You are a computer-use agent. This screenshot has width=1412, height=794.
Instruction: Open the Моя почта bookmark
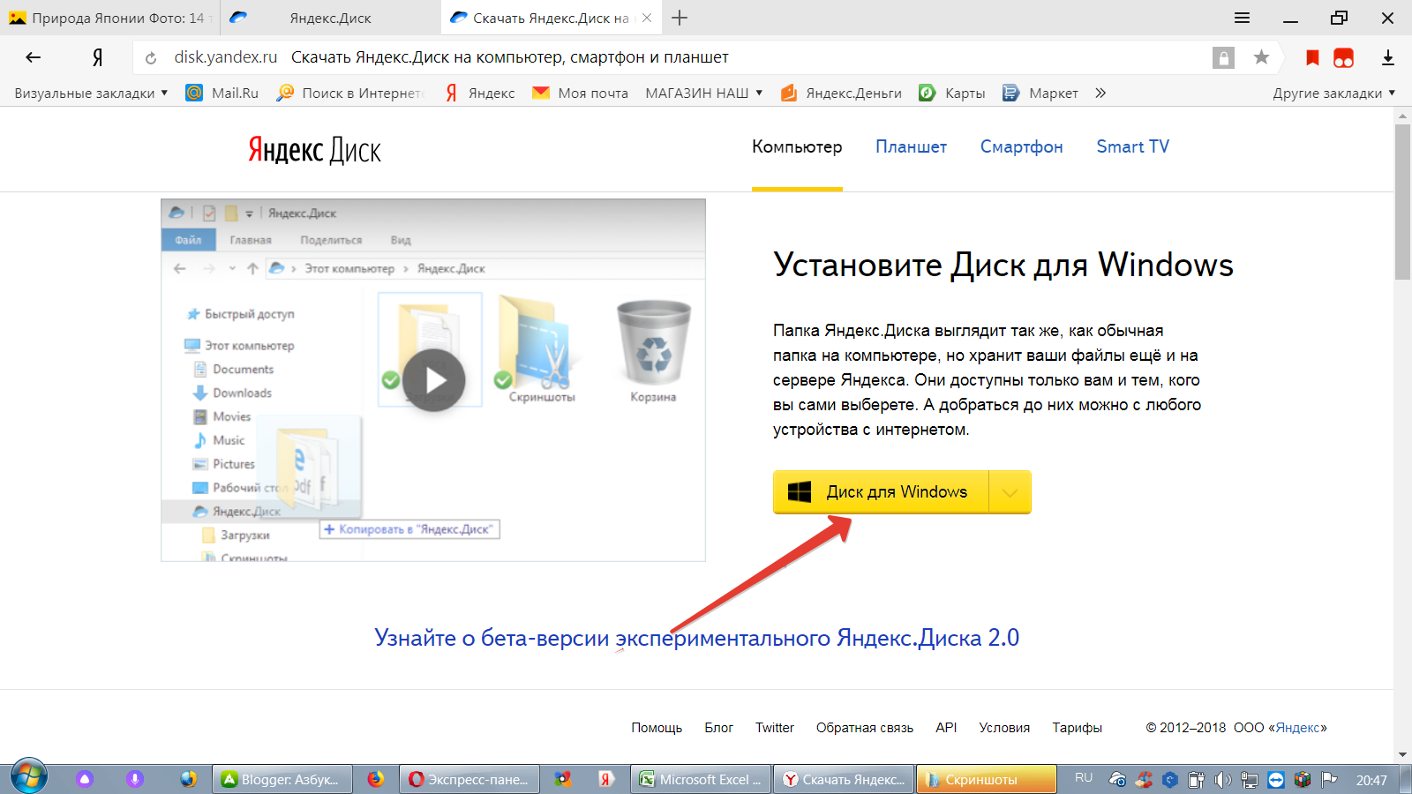click(x=580, y=93)
